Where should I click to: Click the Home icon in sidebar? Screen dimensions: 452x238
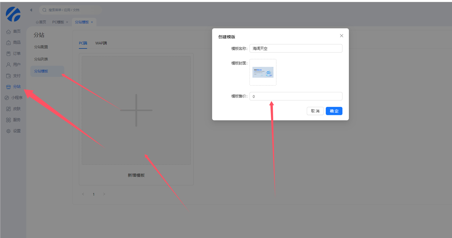click(8, 32)
